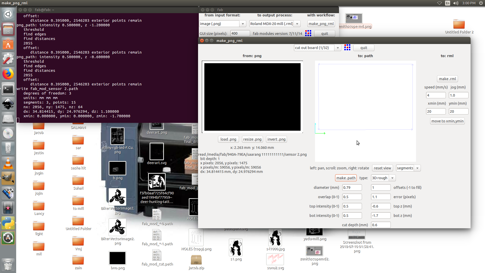Click the invert .png button

276,139
